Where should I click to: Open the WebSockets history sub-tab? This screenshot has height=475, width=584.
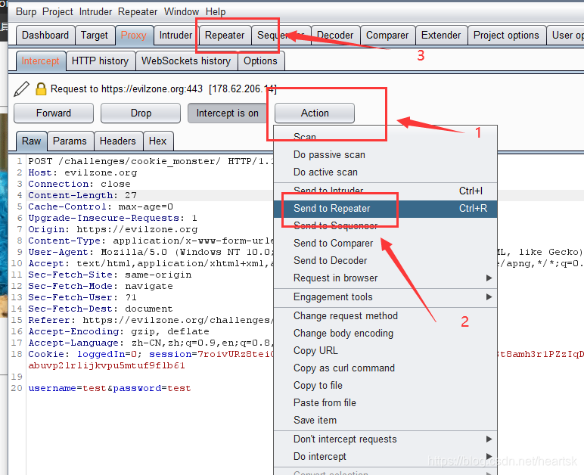[186, 61]
